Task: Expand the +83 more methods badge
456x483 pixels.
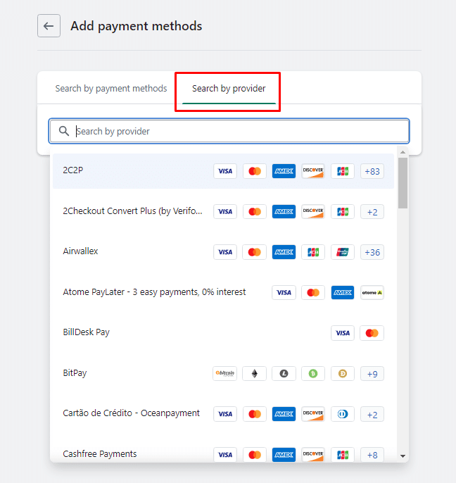Action: click(x=372, y=171)
